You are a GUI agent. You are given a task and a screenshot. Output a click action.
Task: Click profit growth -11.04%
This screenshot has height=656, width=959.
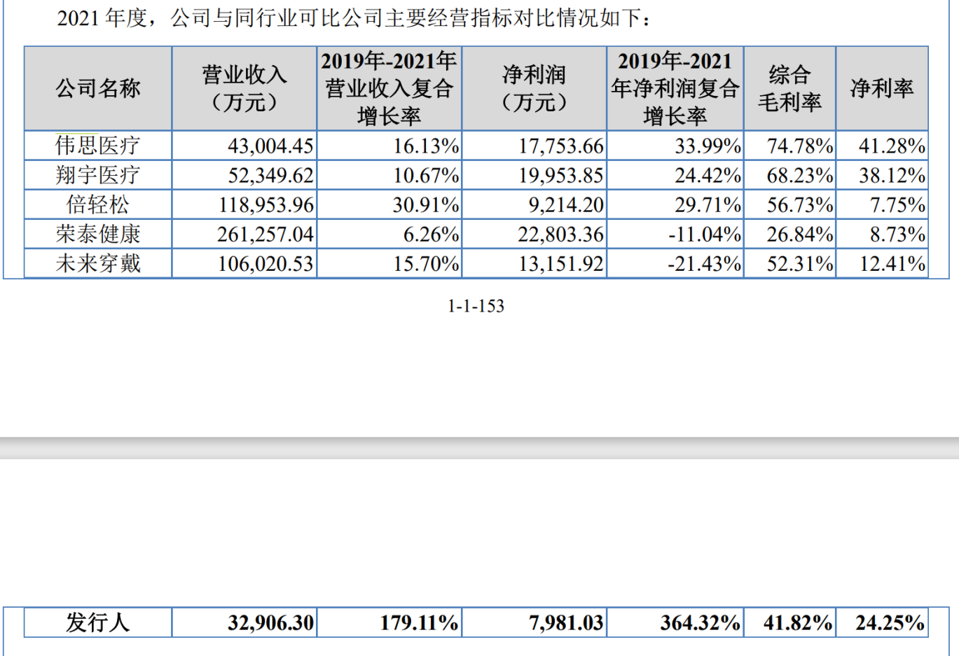point(705,234)
